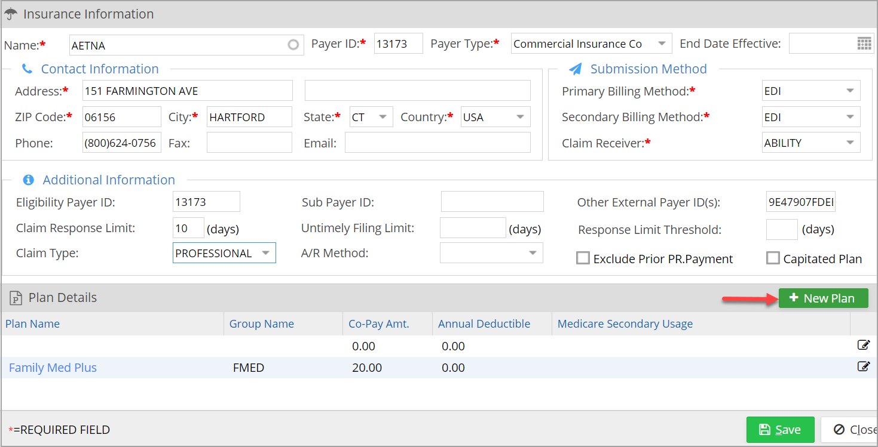Click the Additional Information info icon
The width and height of the screenshot is (878, 447).
pos(27,180)
